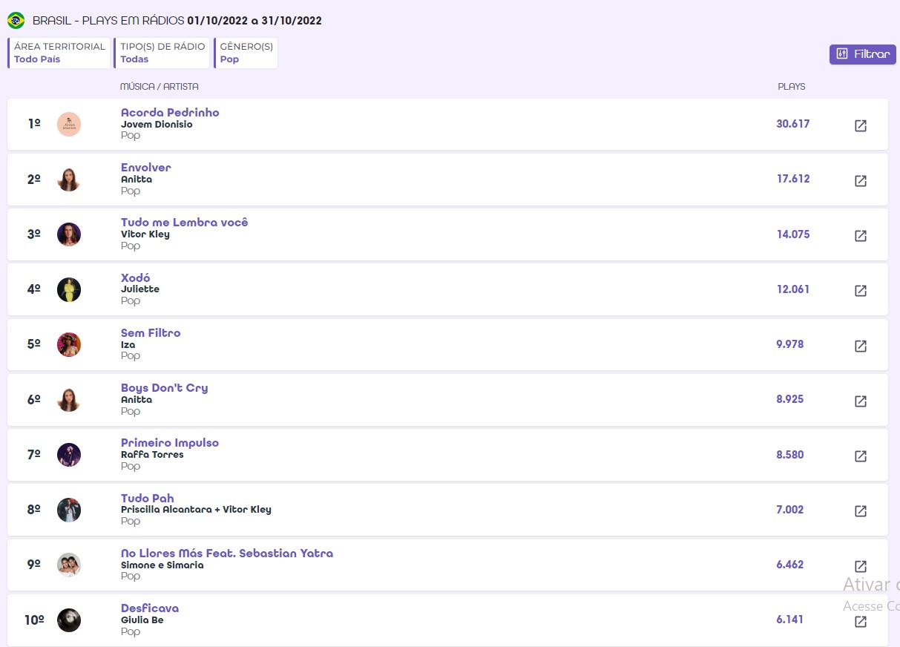Viewport: 900px width, 647px height.
Task: Open external link for Tudo me Lembra você
Action: coord(861,235)
